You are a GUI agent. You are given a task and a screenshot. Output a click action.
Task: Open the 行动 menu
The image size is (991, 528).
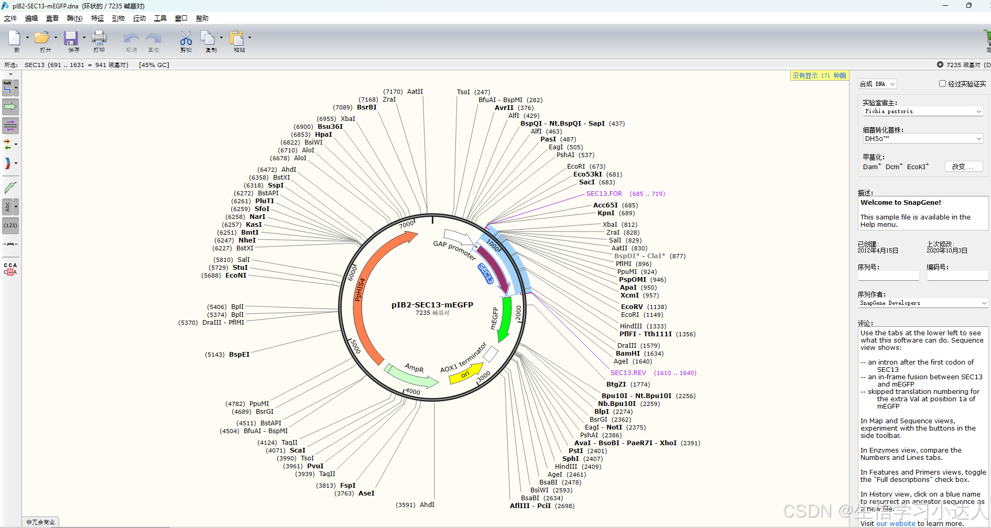[139, 18]
